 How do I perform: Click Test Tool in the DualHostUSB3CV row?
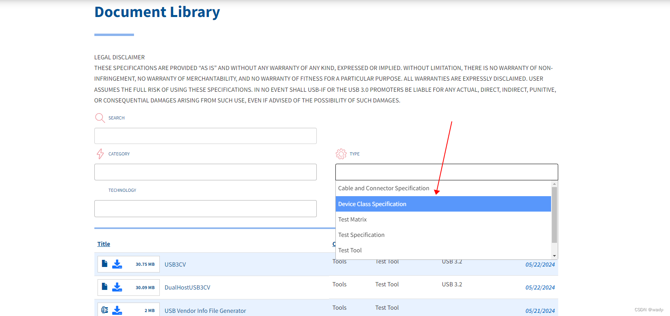tap(387, 284)
